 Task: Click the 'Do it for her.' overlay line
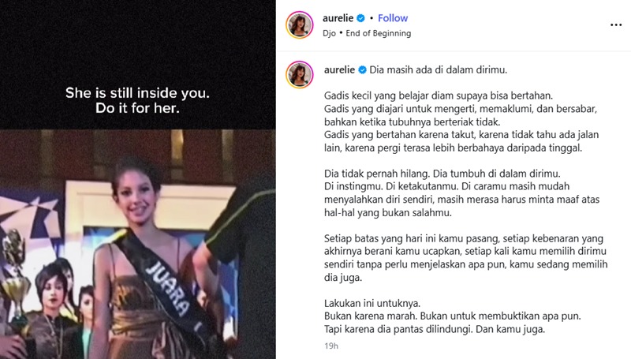[x=137, y=108]
